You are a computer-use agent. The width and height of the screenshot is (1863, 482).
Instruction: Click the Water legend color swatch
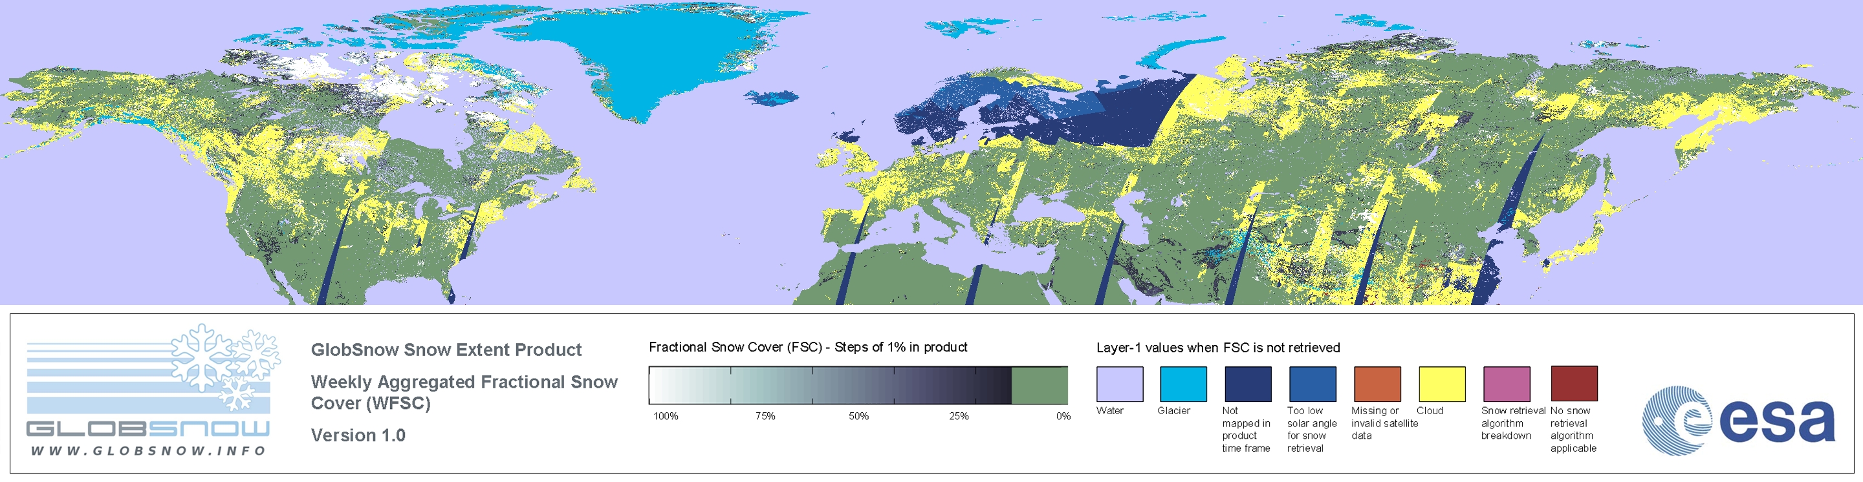[1120, 384]
